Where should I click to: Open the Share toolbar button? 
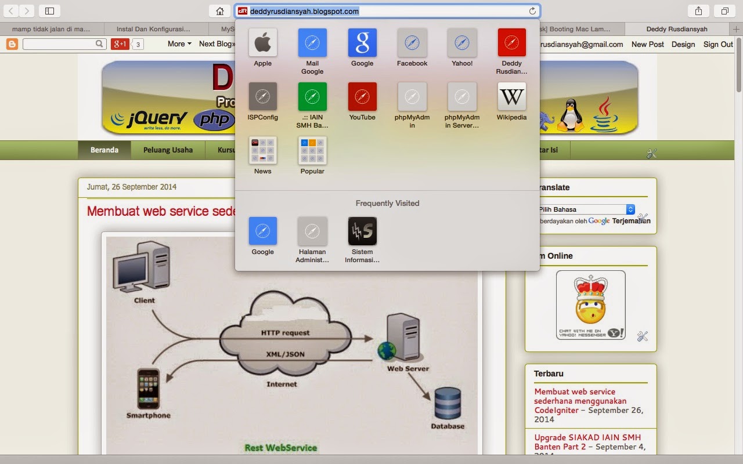coord(698,11)
